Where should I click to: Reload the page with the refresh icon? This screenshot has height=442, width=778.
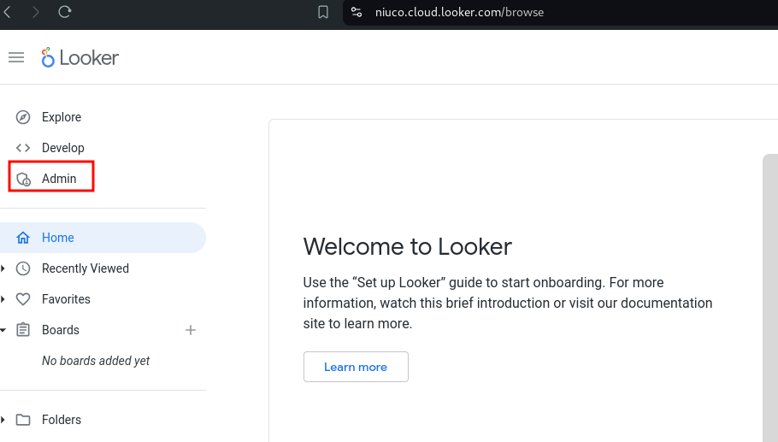[x=65, y=12]
